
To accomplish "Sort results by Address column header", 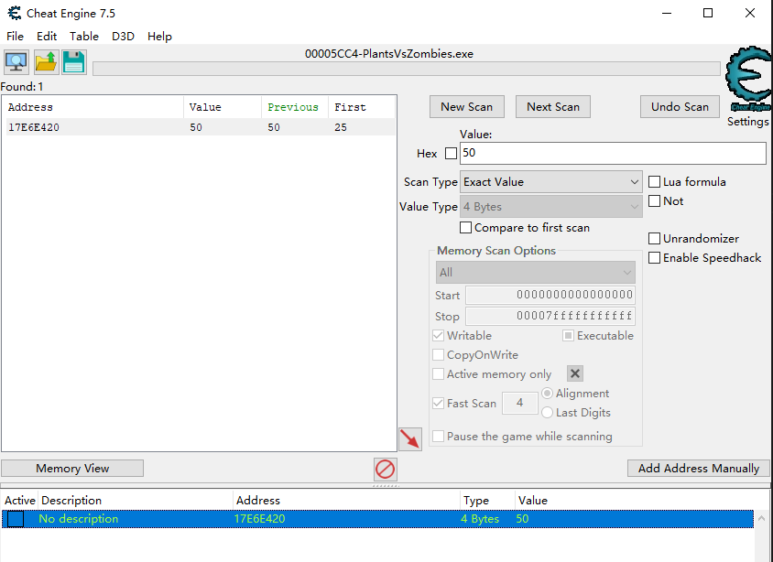I will (x=94, y=107).
